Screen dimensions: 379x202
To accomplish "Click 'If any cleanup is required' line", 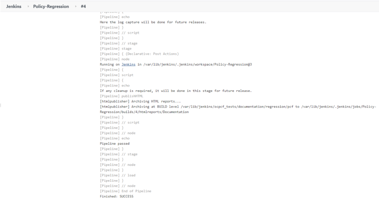I will (x=176, y=91).
